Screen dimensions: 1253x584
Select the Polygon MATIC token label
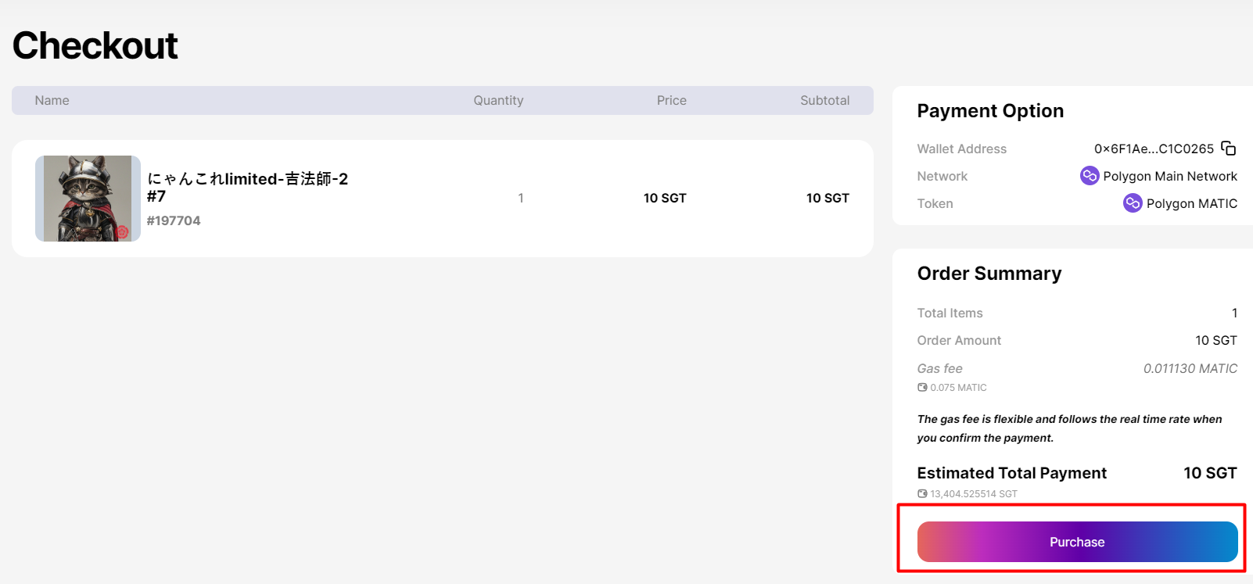coord(1191,204)
